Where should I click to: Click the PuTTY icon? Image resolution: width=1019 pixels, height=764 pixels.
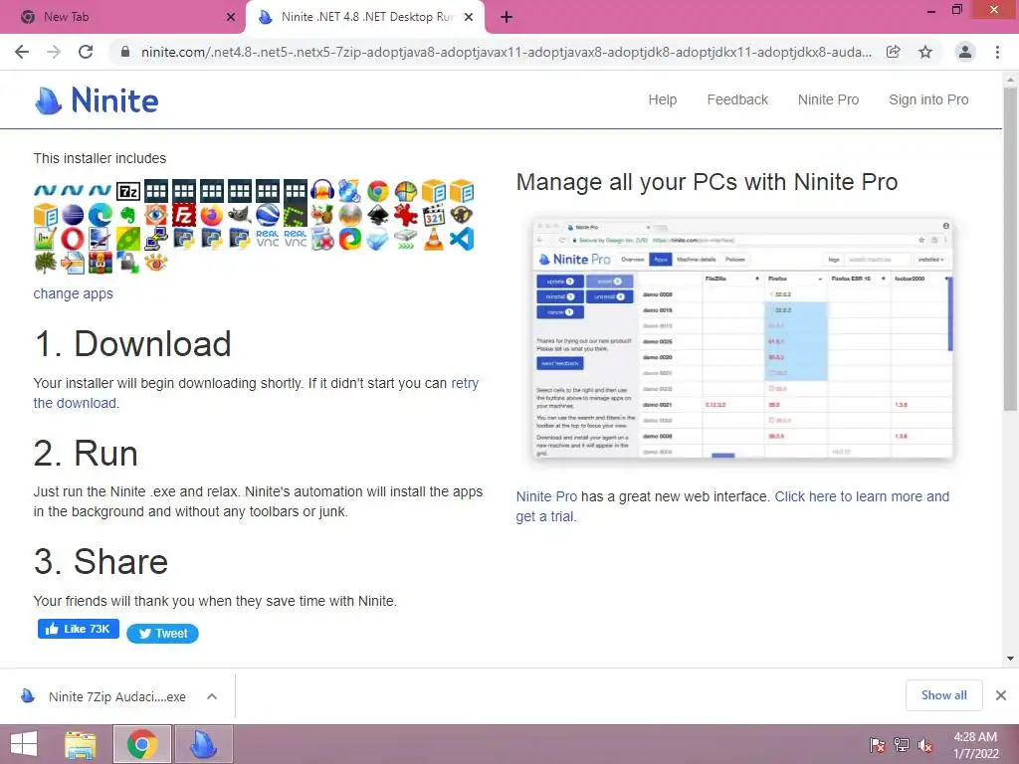pos(156,239)
